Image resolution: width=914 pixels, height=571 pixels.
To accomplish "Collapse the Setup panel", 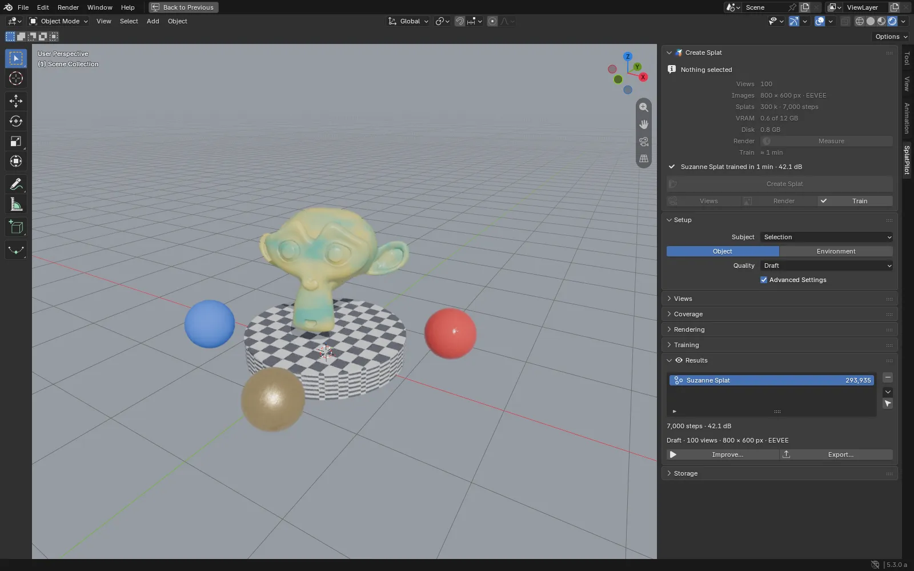I will (780, 220).
